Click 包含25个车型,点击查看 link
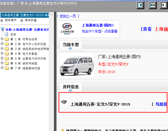The width and height of the screenshot is (168, 131). (x=100, y=31)
